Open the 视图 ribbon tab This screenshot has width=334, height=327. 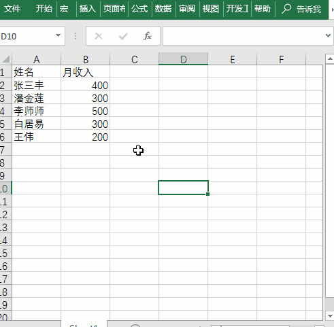211,9
